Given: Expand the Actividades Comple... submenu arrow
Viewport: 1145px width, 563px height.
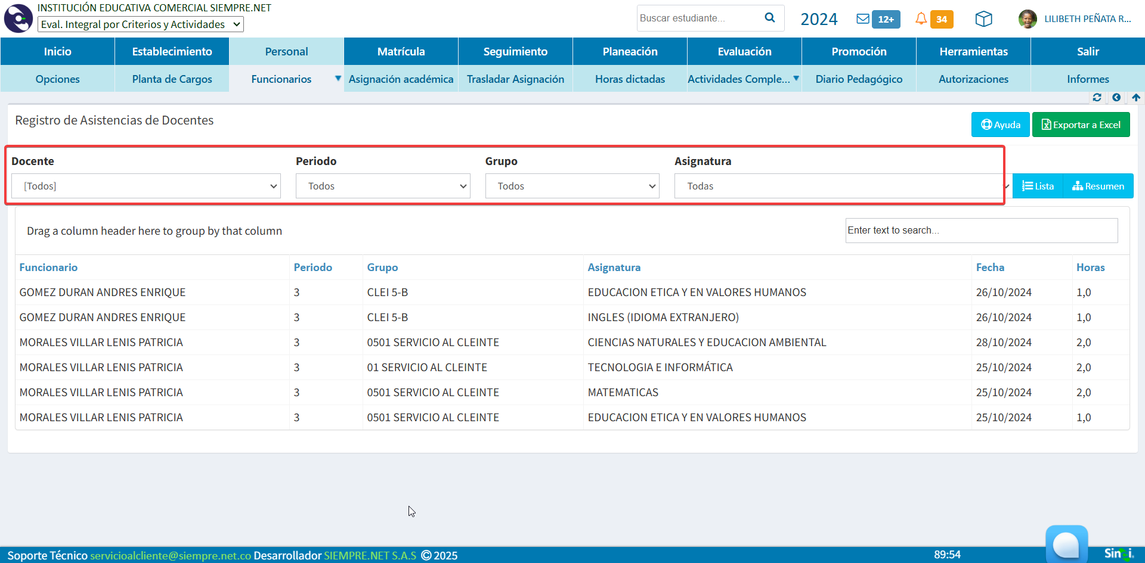Looking at the screenshot, I should (796, 79).
